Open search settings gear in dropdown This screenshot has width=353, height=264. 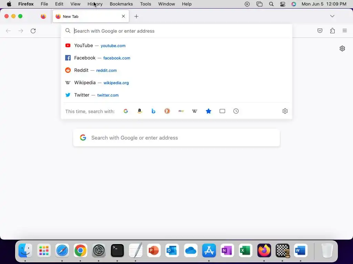(x=285, y=111)
